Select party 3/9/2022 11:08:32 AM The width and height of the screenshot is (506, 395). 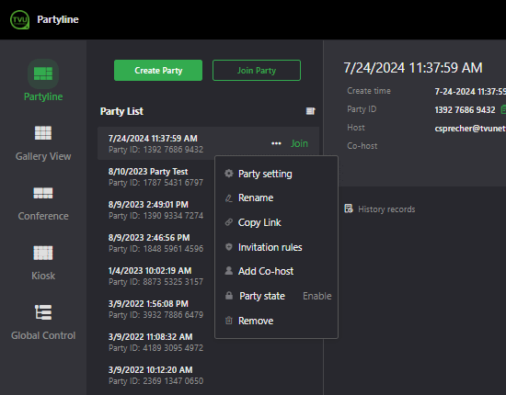155,342
